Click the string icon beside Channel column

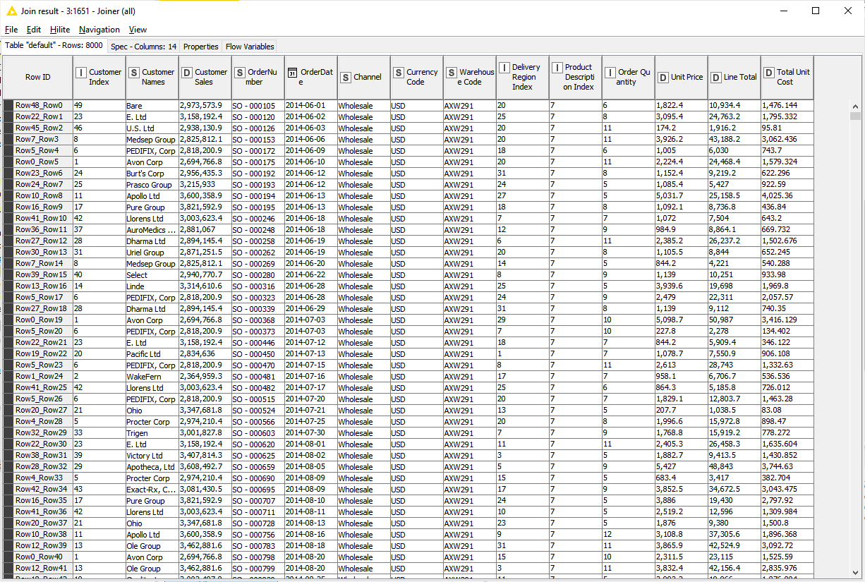pos(346,78)
